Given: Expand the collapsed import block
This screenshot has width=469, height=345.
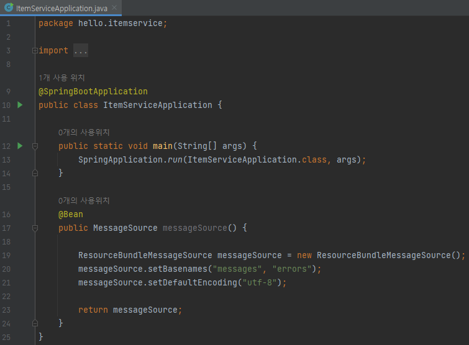Looking at the screenshot, I should [35, 50].
